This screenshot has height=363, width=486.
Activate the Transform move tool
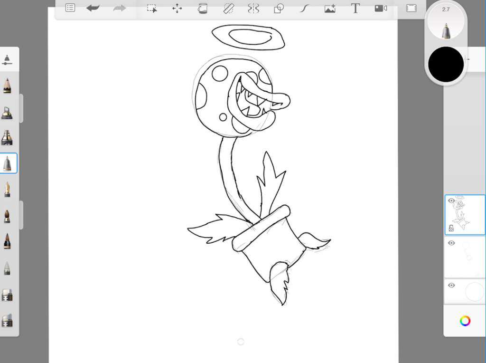point(177,9)
